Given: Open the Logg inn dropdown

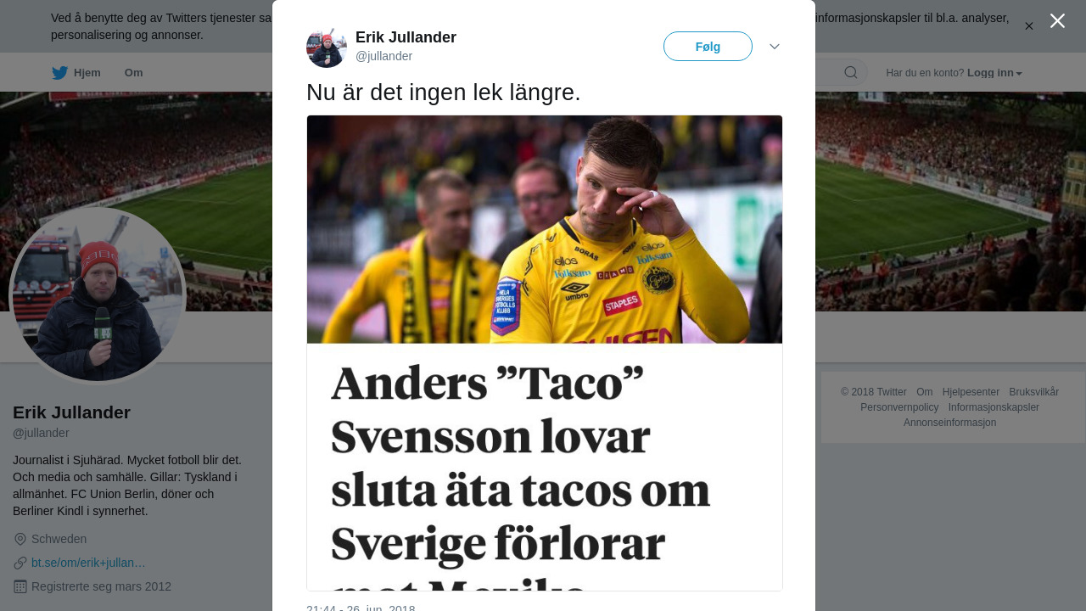Looking at the screenshot, I should click(x=994, y=73).
